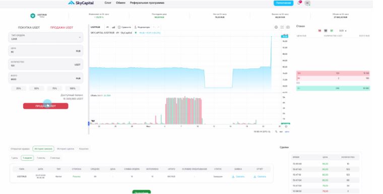Take chart snapshot camera icon
Screen dimensions: 383x194
[288, 27]
